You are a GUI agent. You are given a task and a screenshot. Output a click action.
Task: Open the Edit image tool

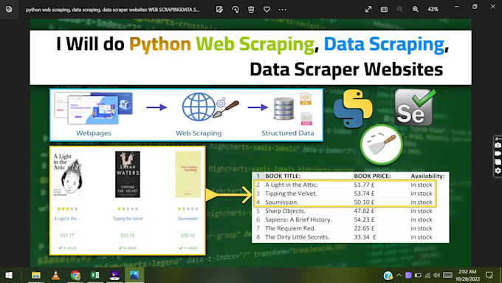219,10
